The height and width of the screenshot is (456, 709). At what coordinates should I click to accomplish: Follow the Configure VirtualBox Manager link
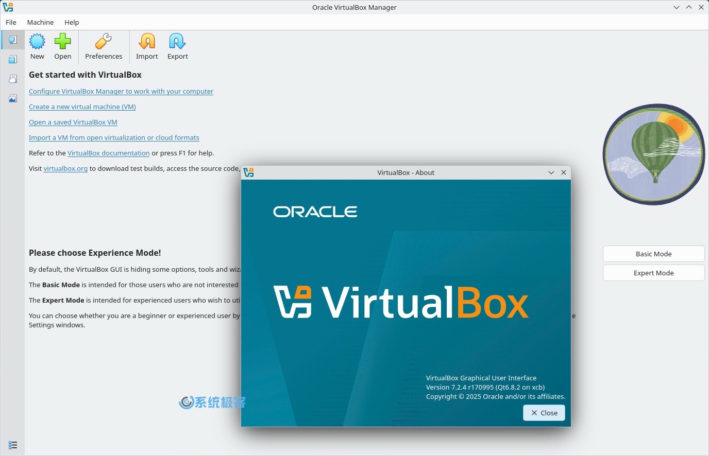(x=121, y=91)
